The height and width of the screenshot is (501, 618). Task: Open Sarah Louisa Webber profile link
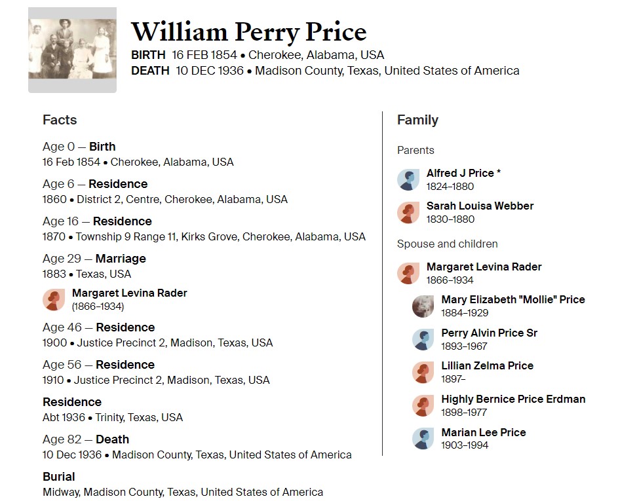(480, 206)
